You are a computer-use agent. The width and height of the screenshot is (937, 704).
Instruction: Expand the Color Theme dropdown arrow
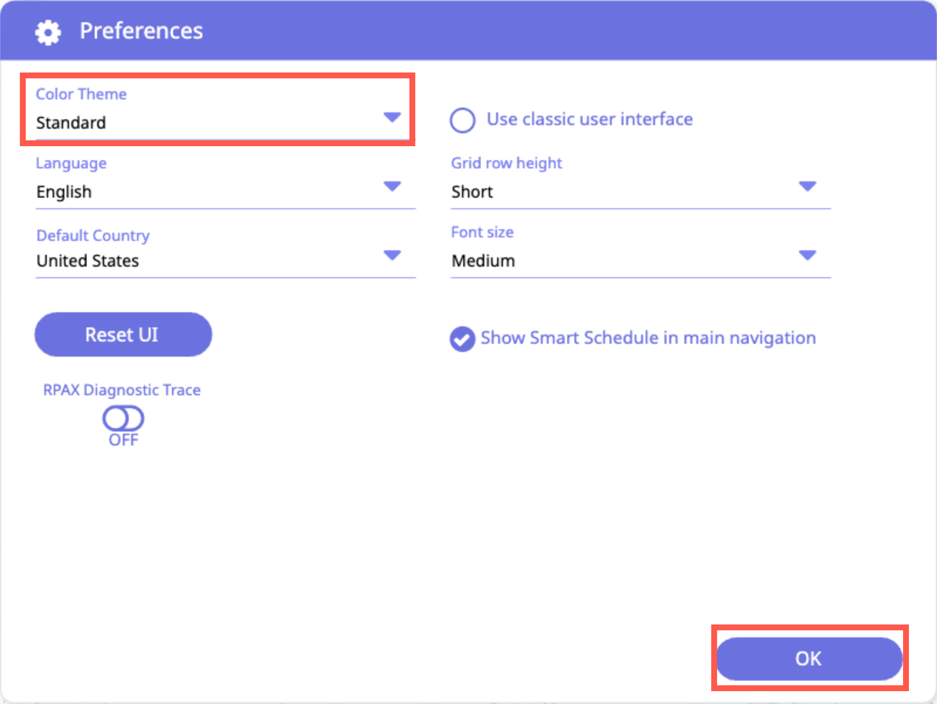point(392,118)
